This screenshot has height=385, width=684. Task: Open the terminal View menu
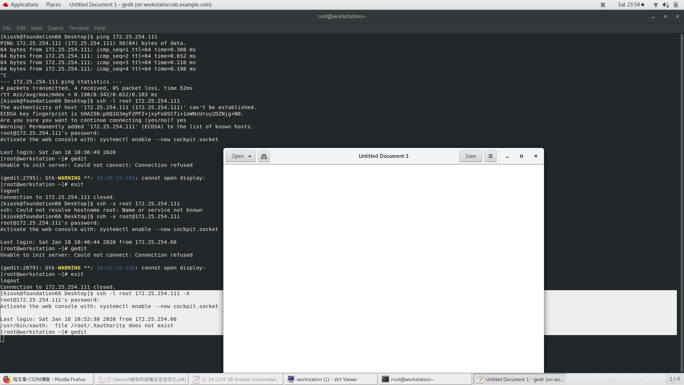click(x=36, y=28)
